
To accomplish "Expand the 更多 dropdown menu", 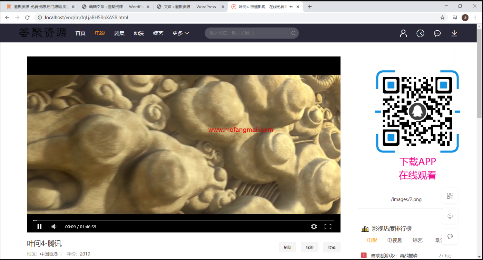I will click(x=181, y=33).
